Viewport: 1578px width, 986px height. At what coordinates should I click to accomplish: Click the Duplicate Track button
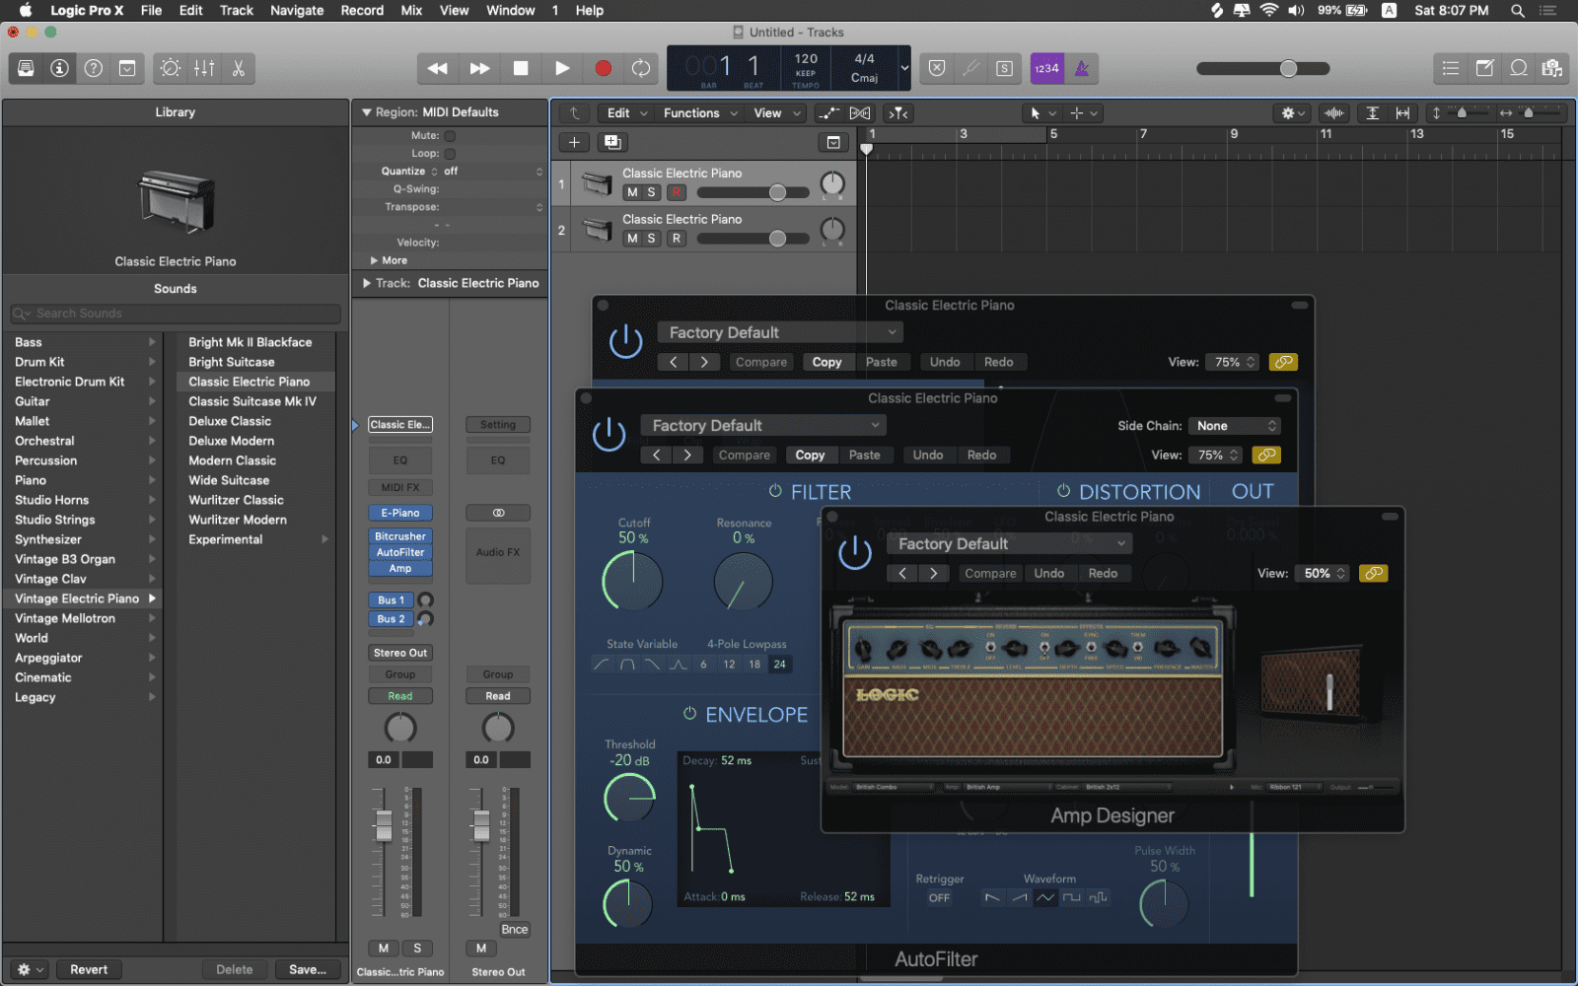[612, 142]
